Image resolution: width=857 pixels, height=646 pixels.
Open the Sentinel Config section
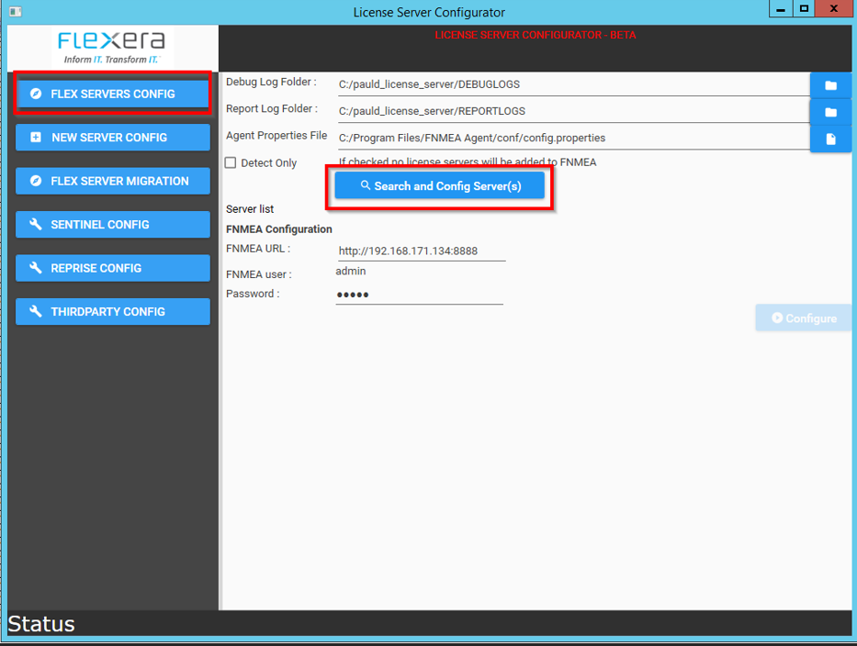(113, 225)
